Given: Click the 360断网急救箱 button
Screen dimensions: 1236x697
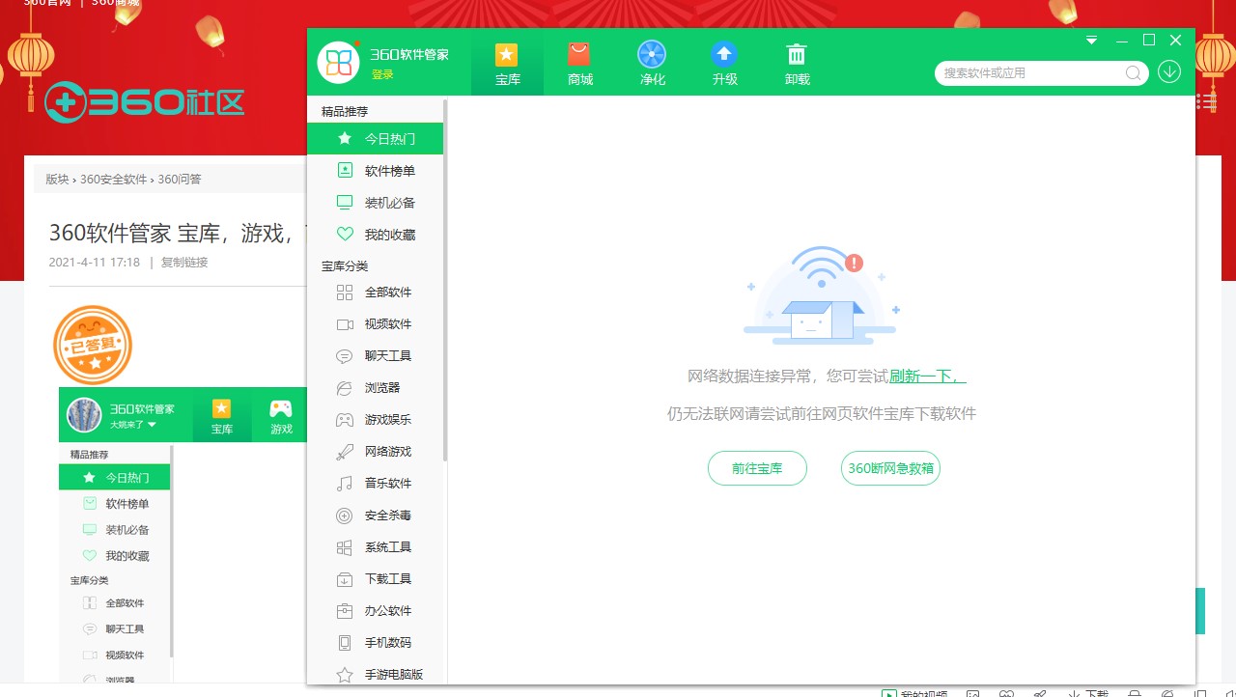Looking at the screenshot, I should tap(890, 468).
